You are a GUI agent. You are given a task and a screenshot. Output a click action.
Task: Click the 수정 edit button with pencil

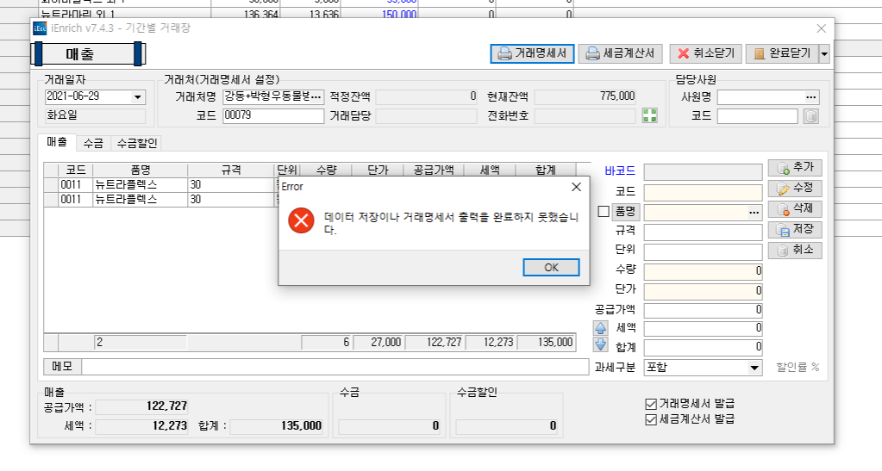[x=795, y=188]
